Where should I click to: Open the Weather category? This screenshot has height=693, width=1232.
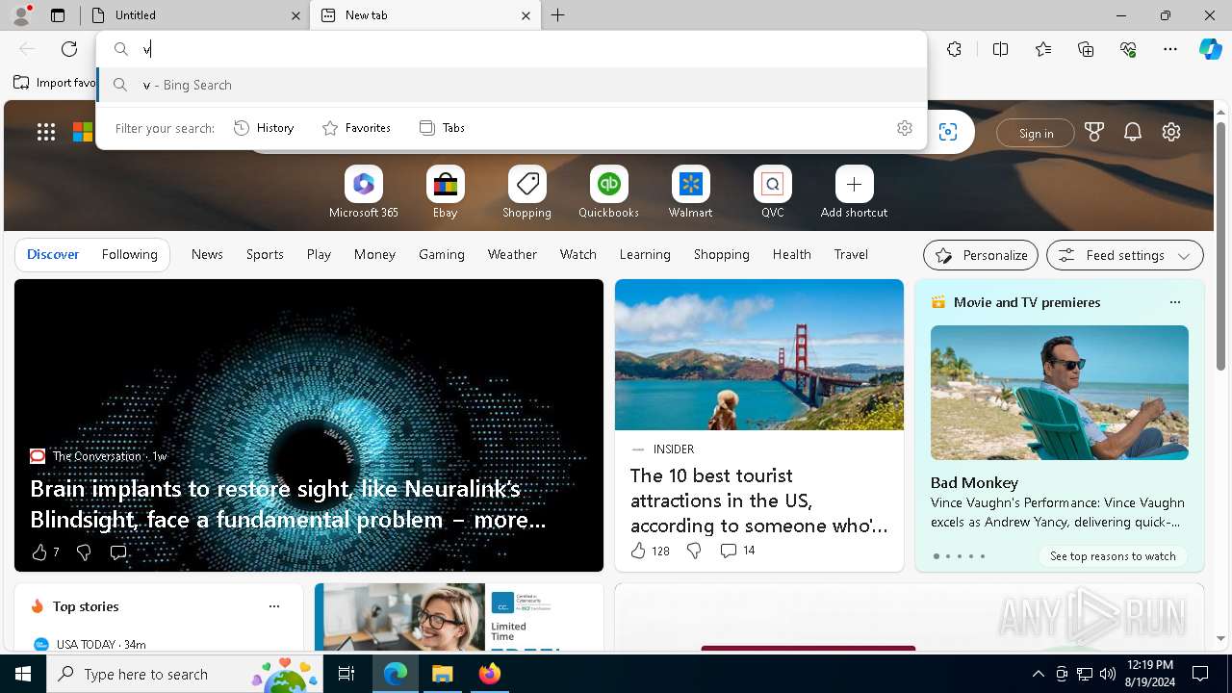512,254
